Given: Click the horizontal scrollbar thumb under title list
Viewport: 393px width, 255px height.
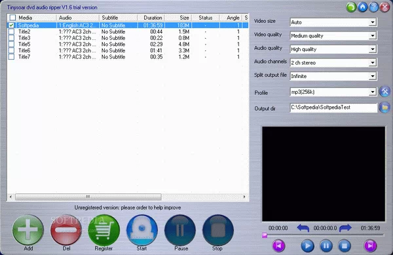Looking at the screenshot, I should coord(88,197).
